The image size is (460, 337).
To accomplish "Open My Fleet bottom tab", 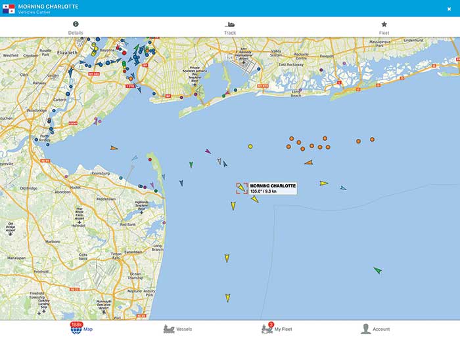I will tap(277, 328).
